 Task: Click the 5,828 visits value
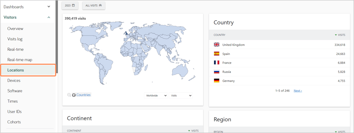pos(342,72)
